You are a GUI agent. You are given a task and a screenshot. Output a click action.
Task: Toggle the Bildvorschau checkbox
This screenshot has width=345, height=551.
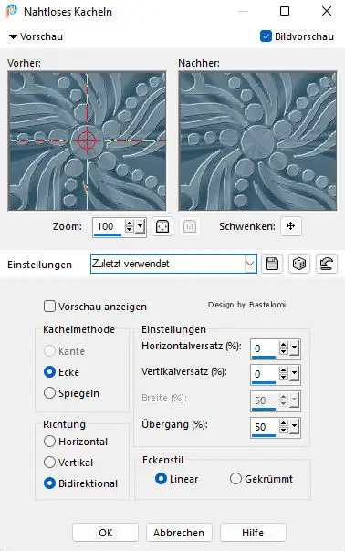266,36
